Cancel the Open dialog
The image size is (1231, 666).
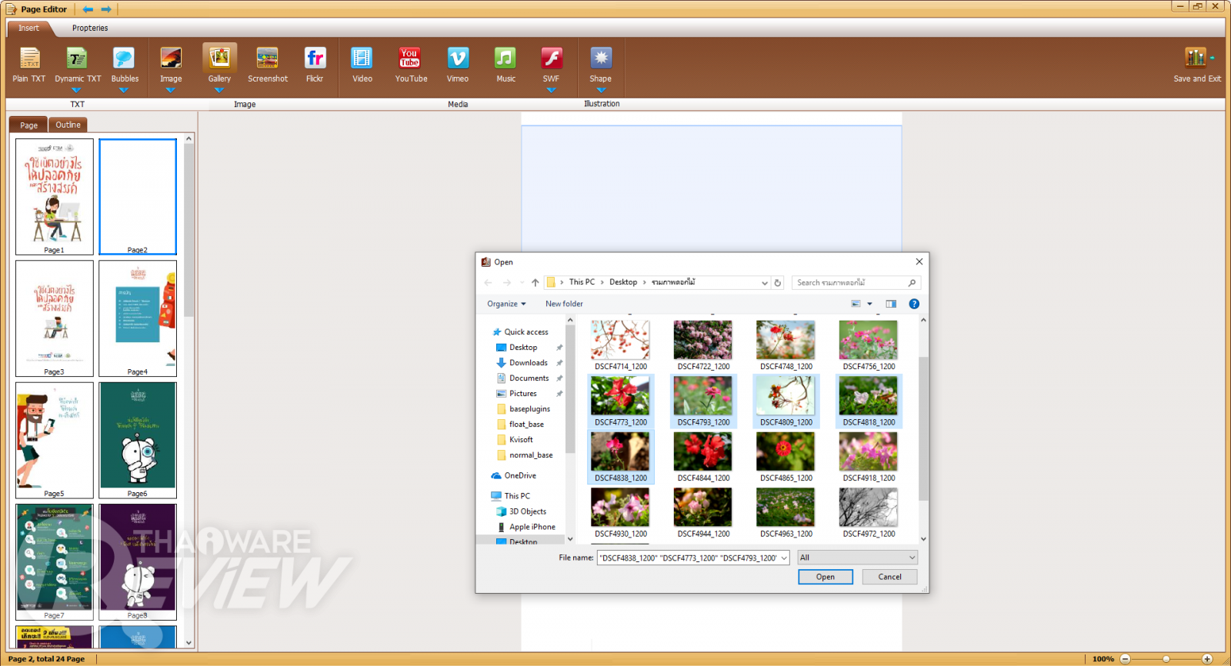coord(890,577)
